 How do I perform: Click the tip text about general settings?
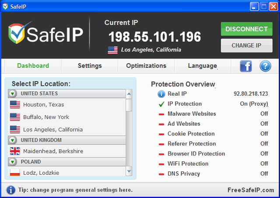pos(75,190)
